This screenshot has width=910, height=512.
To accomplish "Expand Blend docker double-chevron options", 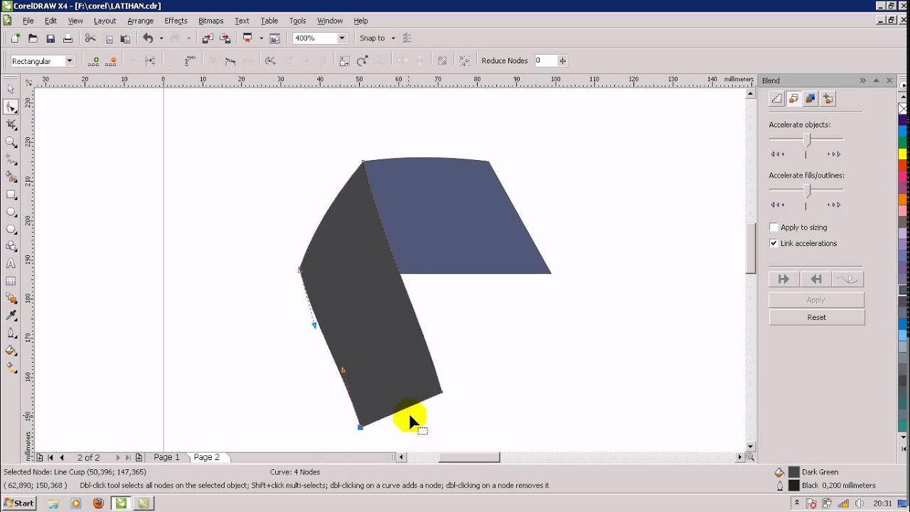I will point(862,80).
